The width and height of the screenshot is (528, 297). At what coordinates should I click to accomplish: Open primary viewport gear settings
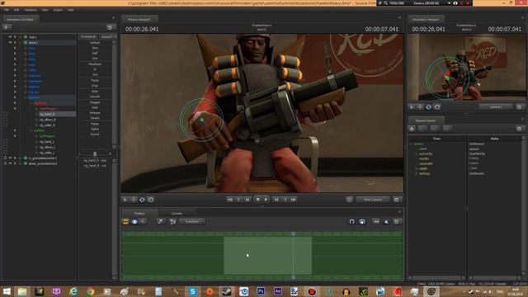(396, 200)
